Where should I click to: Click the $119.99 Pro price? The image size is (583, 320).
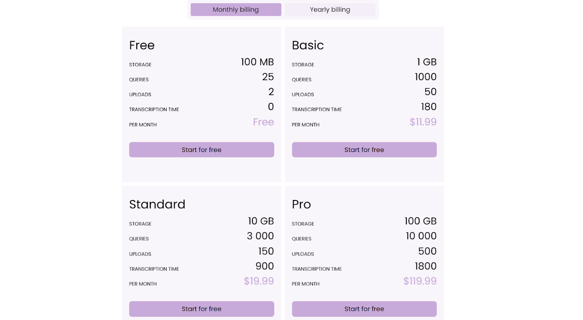(x=420, y=281)
